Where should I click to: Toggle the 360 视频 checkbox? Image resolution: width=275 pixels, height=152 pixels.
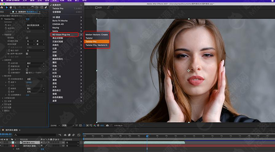(x=27, y=38)
